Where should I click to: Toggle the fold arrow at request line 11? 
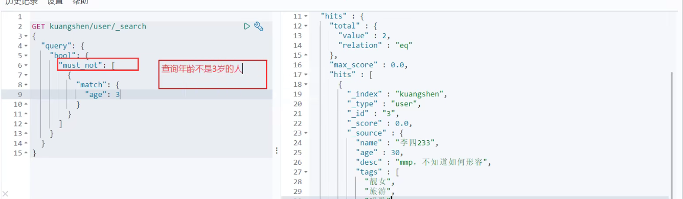pyautogui.click(x=26, y=114)
